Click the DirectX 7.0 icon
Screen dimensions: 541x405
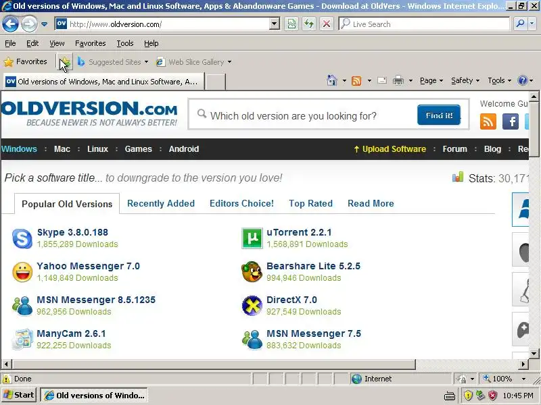tap(252, 306)
